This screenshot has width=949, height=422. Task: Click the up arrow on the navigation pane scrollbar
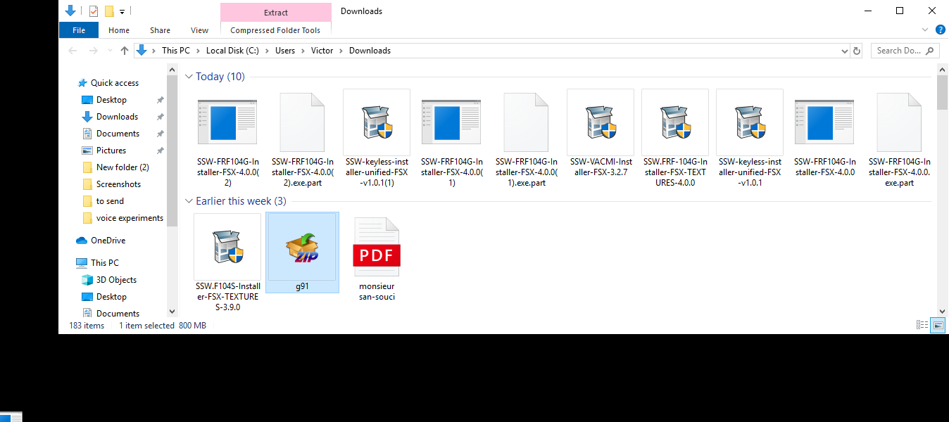pyautogui.click(x=172, y=69)
